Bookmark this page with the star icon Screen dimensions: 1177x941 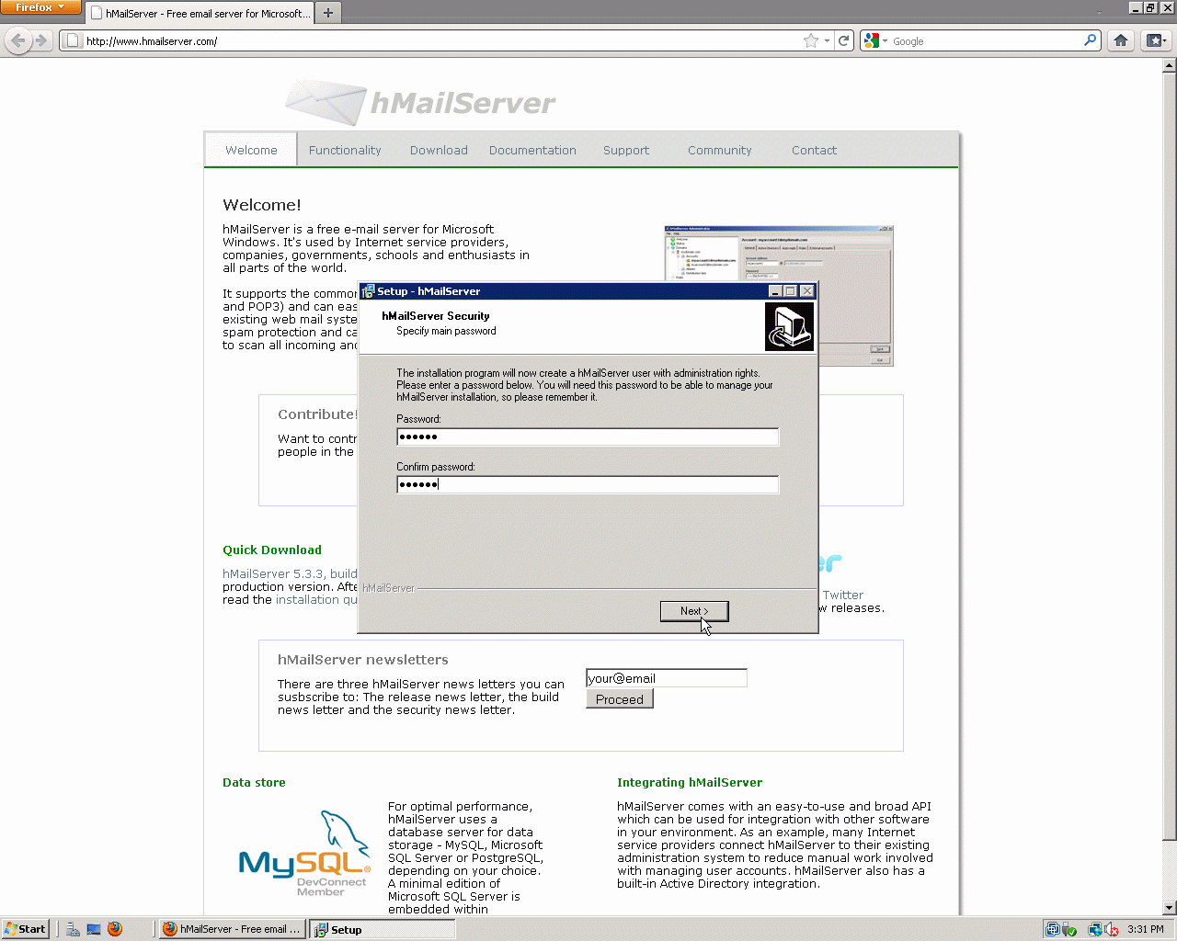810,40
